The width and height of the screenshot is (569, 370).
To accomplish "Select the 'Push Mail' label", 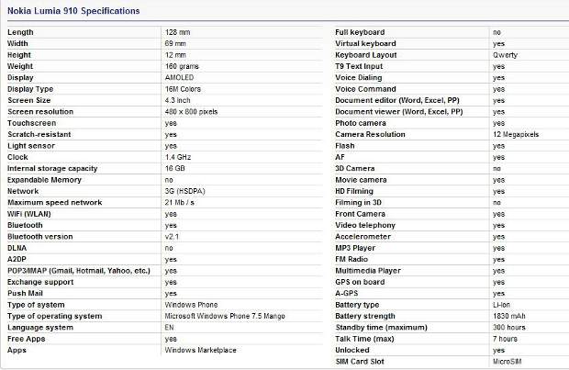I will [x=25, y=294].
